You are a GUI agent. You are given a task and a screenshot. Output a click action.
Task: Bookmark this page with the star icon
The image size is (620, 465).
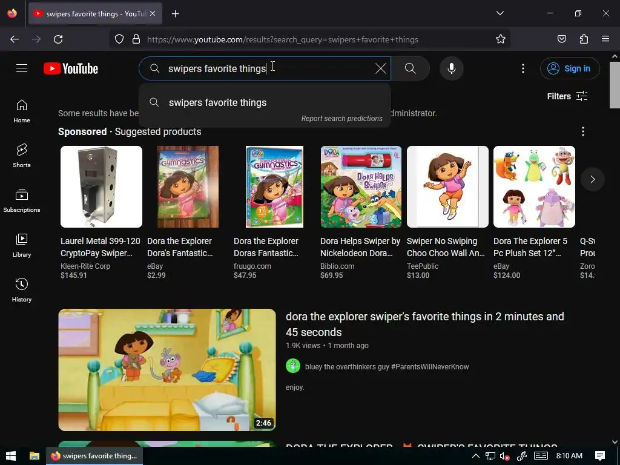(501, 39)
